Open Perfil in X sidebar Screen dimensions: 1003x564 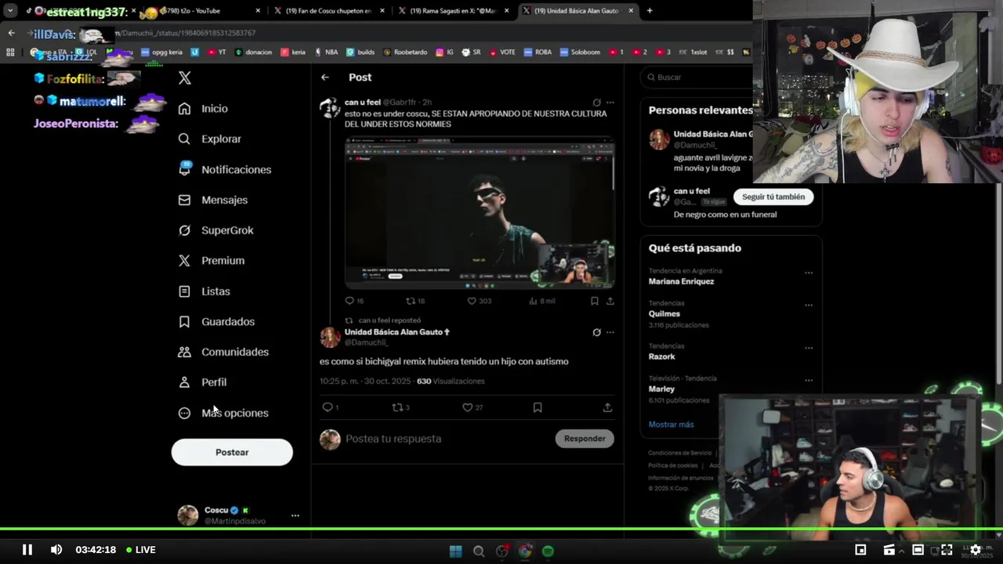click(x=203, y=382)
